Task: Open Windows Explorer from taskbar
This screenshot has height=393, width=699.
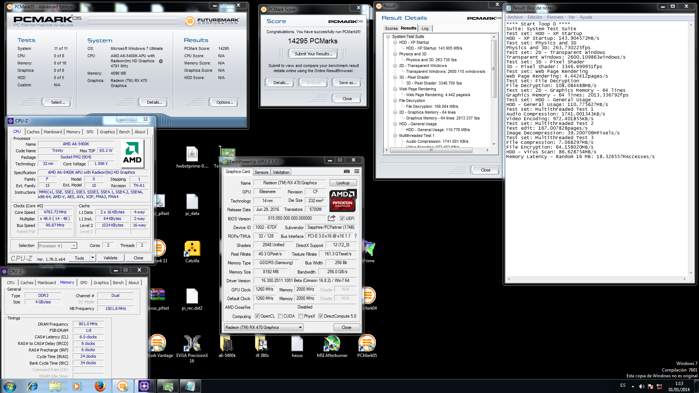Action: [x=55, y=386]
